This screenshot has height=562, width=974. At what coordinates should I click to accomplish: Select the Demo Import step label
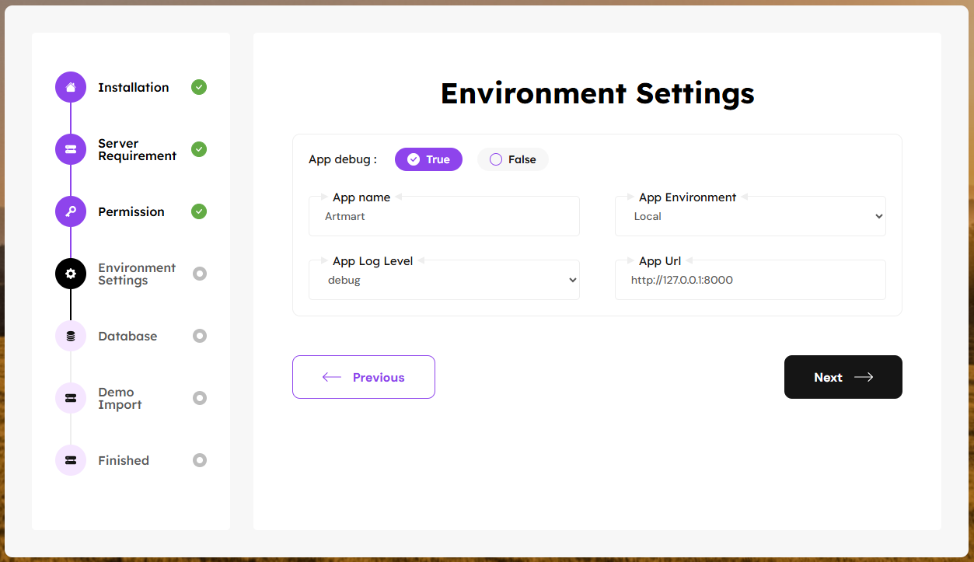tap(120, 398)
